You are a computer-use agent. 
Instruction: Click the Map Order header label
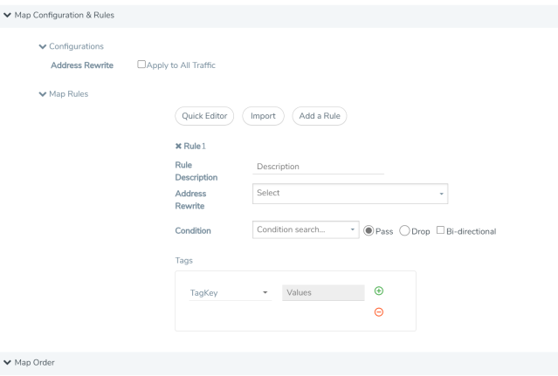[35, 363]
